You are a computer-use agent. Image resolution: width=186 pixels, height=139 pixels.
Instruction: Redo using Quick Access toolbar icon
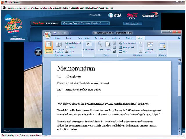pyautogui.click(x=65, y=33)
